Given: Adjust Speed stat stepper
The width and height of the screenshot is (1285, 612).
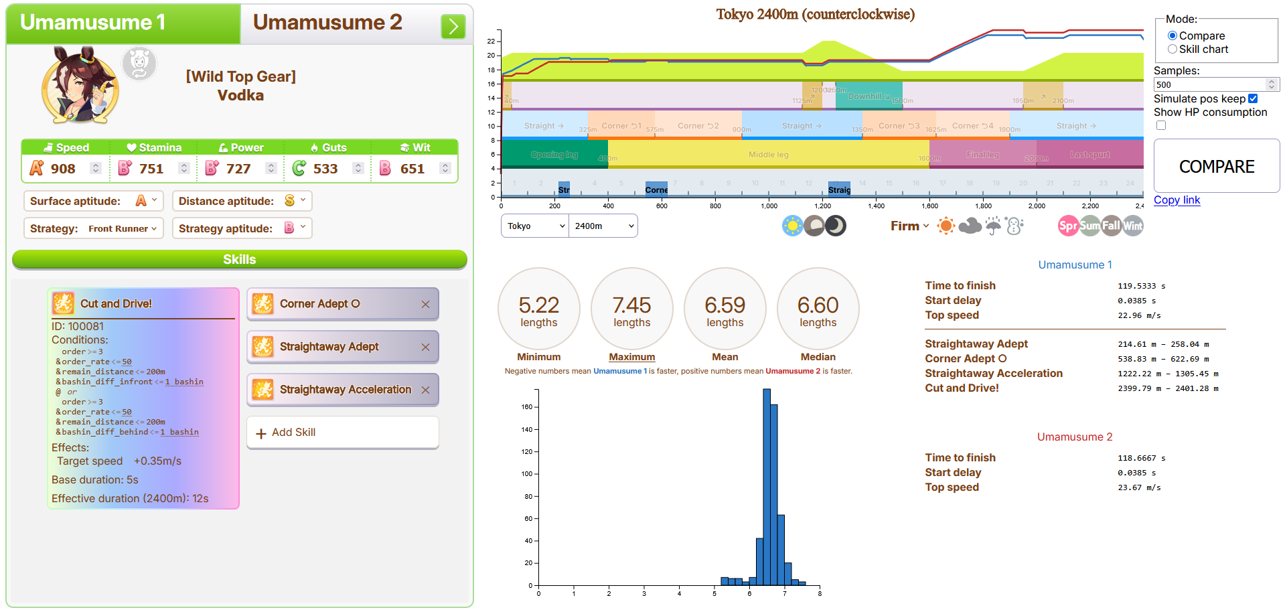Looking at the screenshot, I should pyautogui.click(x=96, y=168).
